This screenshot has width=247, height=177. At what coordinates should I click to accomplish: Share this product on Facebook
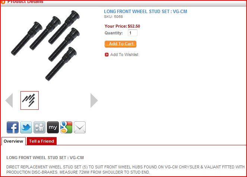(x=13, y=127)
